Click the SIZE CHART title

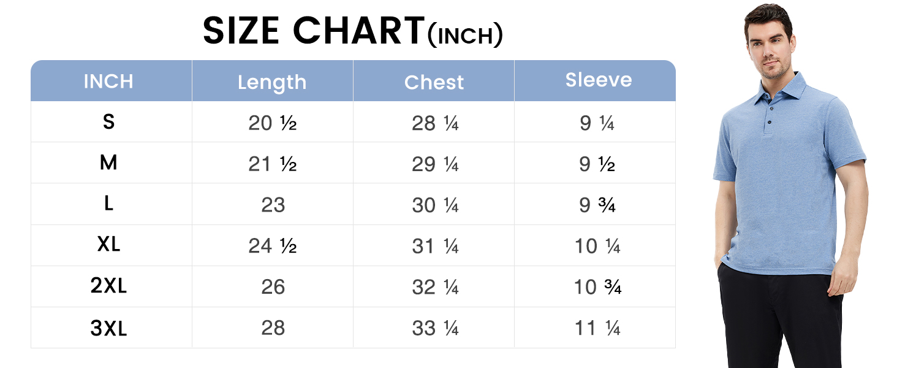[x=353, y=31]
